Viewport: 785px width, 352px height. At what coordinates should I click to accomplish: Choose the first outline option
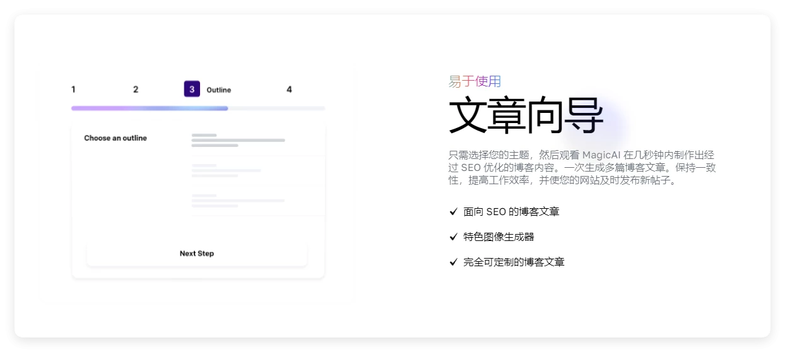[257, 140]
